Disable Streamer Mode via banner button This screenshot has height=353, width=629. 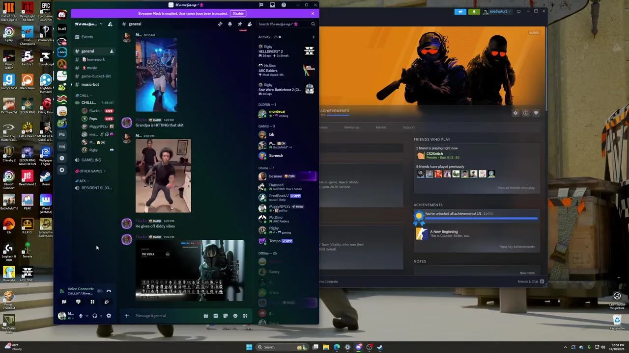click(x=238, y=14)
